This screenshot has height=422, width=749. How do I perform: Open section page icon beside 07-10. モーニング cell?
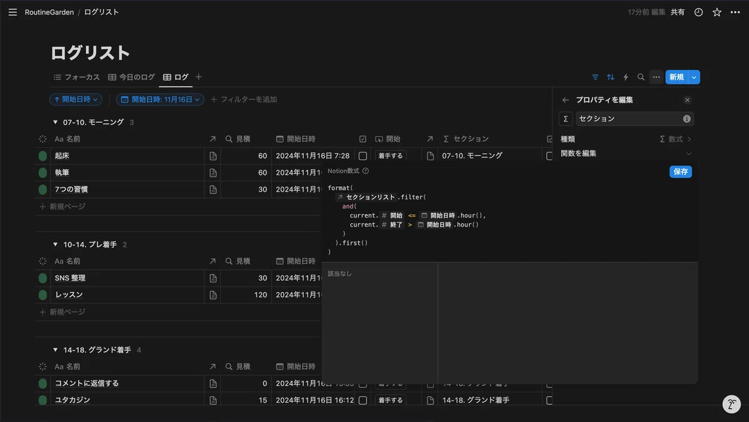point(430,155)
